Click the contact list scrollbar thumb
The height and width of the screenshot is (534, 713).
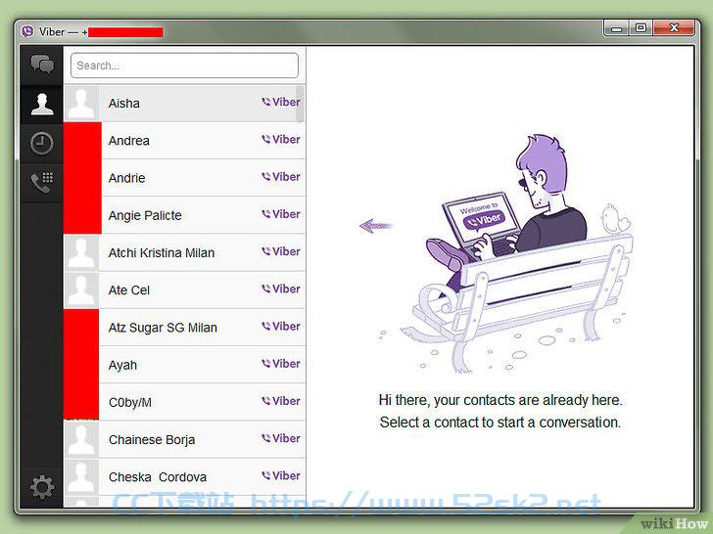(300, 104)
